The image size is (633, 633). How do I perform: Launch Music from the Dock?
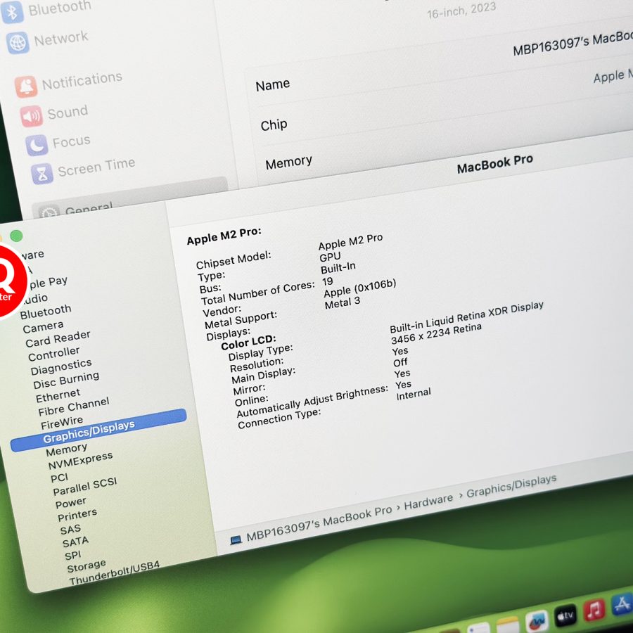click(594, 610)
